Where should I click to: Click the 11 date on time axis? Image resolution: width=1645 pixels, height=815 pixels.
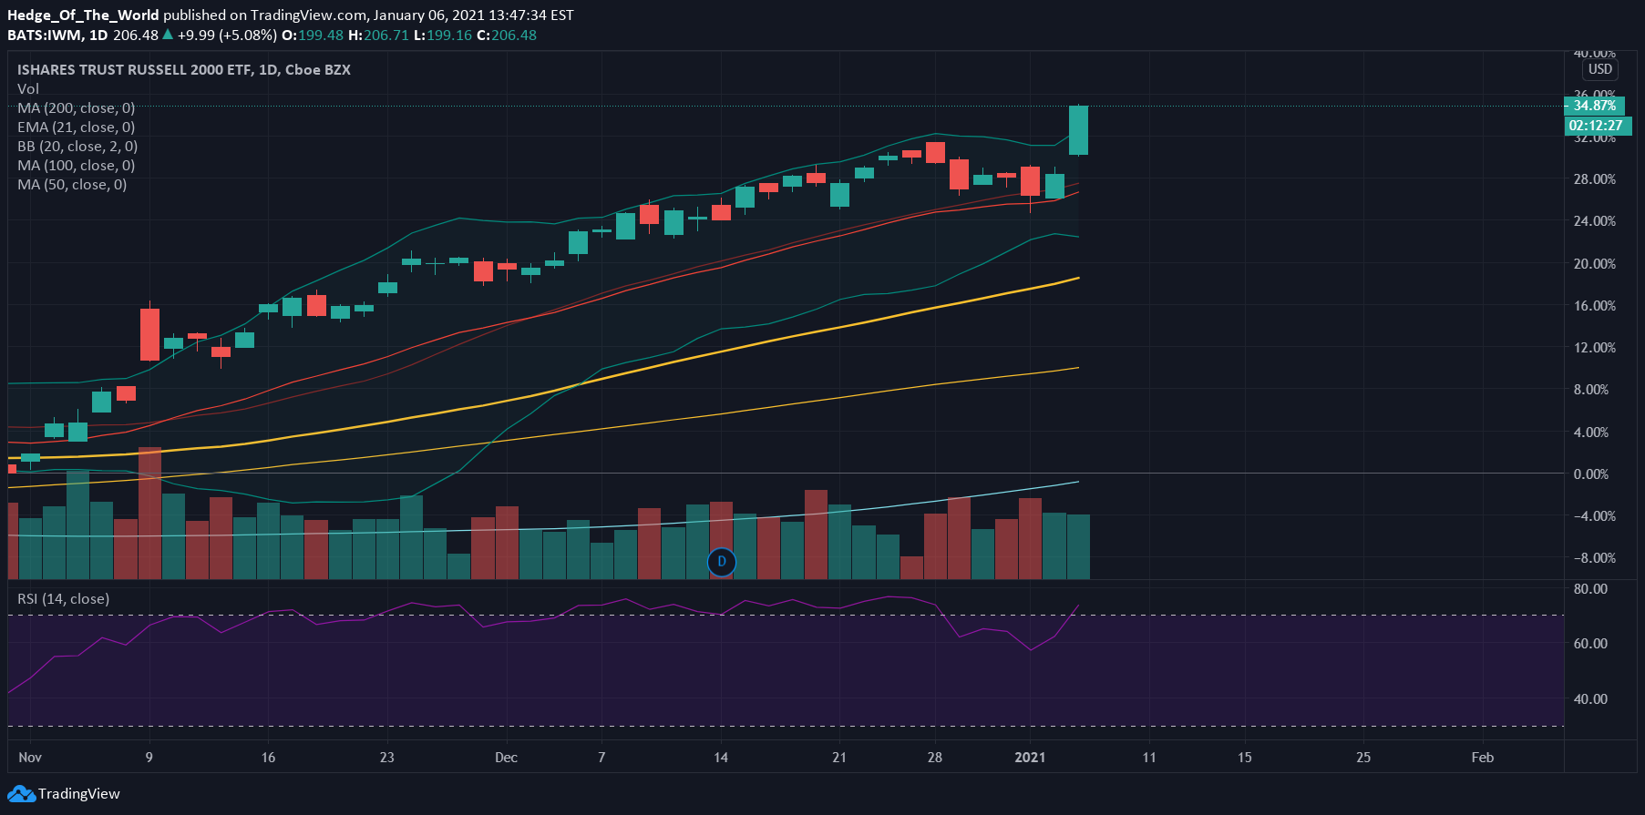pyautogui.click(x=1149, y=757)
